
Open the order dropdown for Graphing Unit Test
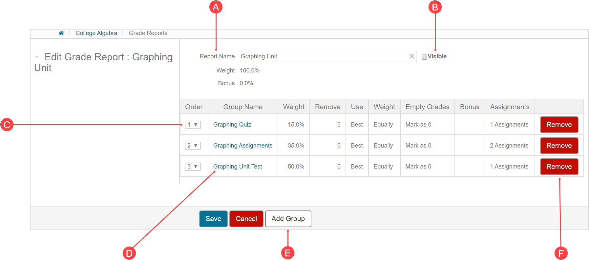coord(193,167)
